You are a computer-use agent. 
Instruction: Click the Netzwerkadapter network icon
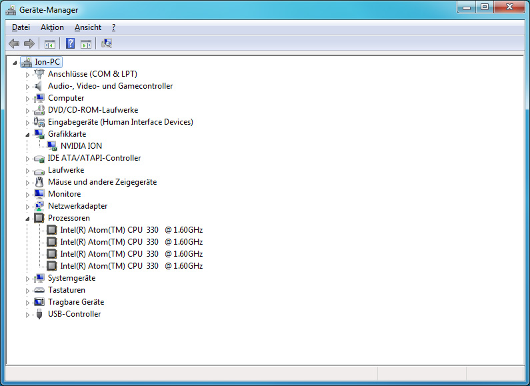coord(39,206)
